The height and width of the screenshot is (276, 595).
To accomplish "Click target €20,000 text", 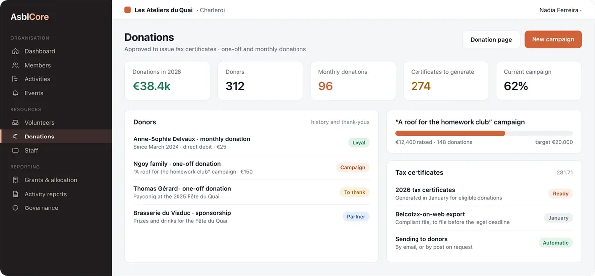I will point(554,142).
